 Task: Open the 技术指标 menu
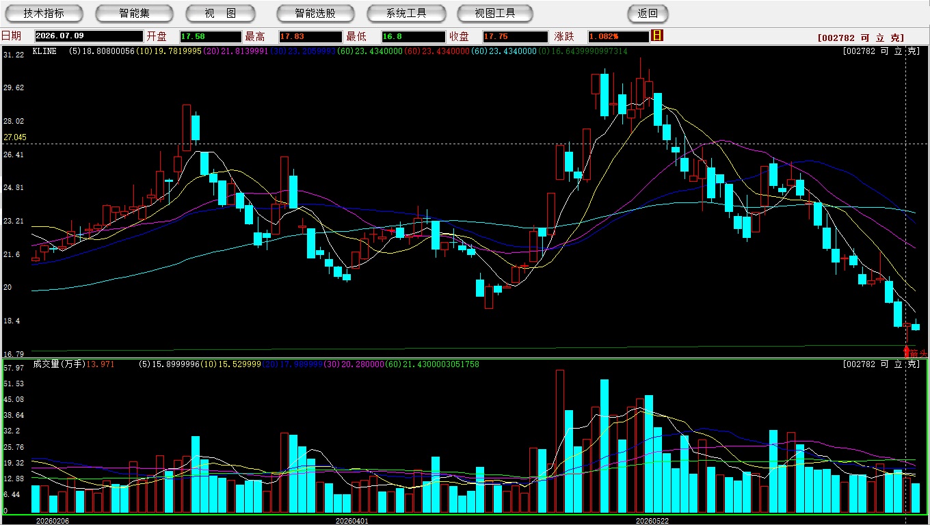(x=44, y=13)
